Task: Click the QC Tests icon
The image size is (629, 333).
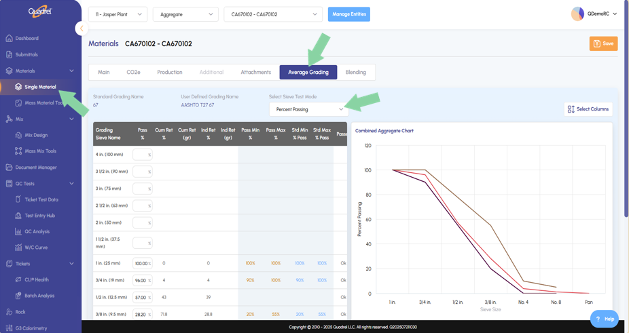Action: (9, 184)
